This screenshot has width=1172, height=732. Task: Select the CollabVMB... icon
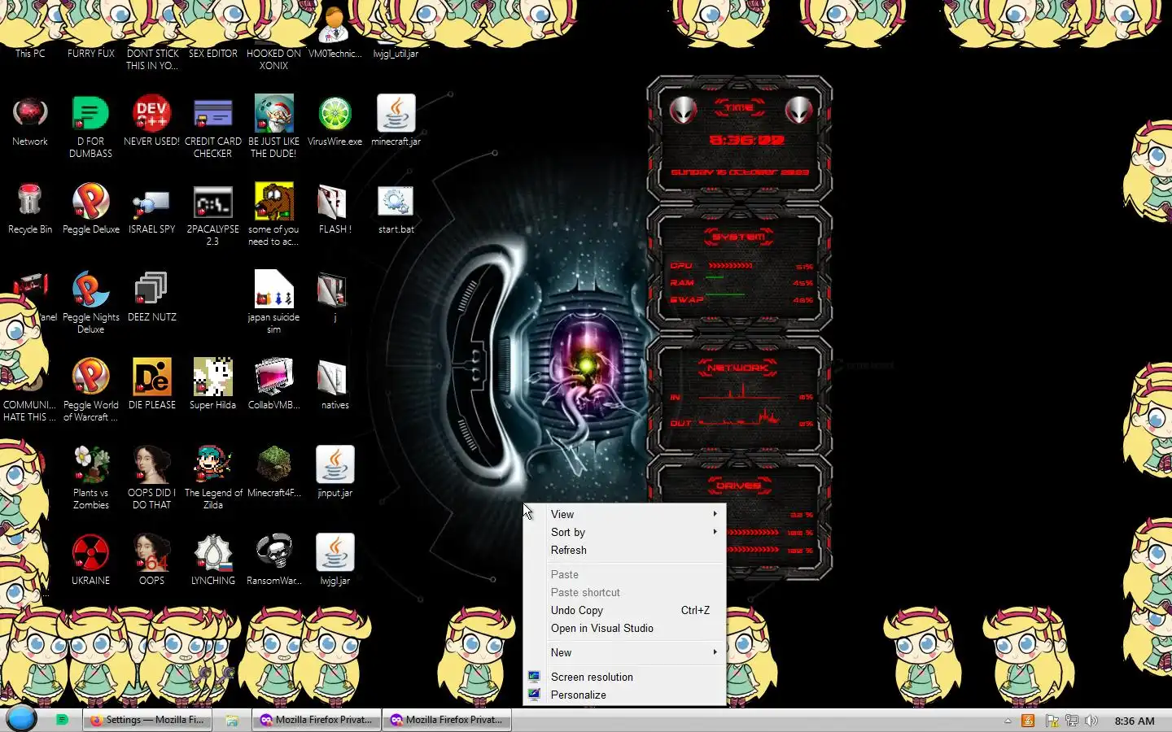coord(273,384)
